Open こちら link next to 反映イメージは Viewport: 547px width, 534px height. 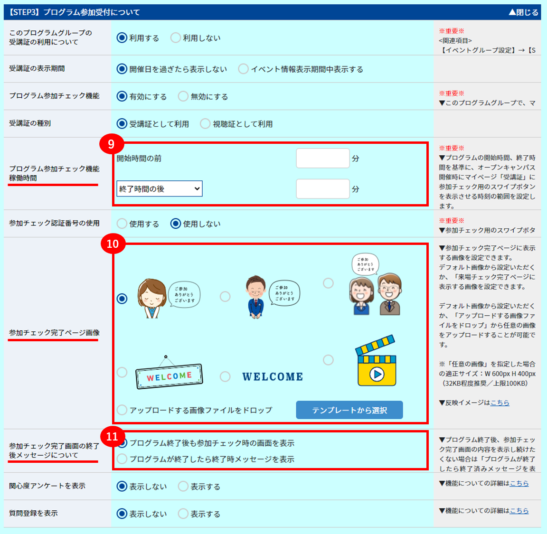[500, 403]
